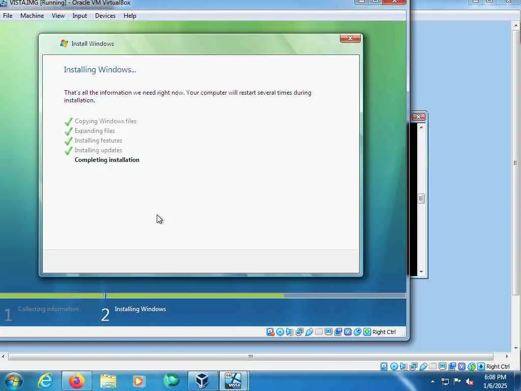Open Firefox from the taskbar

pos(76,381)
